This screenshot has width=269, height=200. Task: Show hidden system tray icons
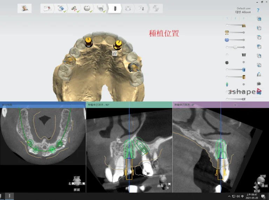pos(229,196)
